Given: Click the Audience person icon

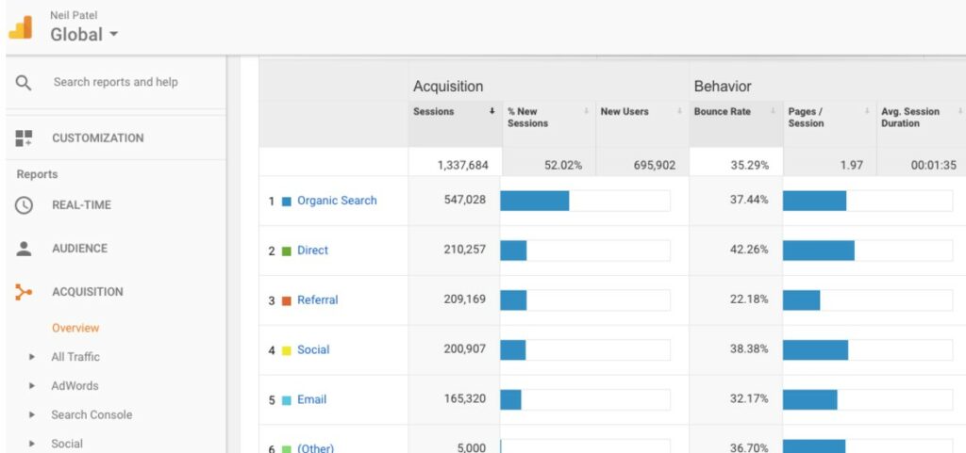Looking at the screenshot, I should pos(25,249).
